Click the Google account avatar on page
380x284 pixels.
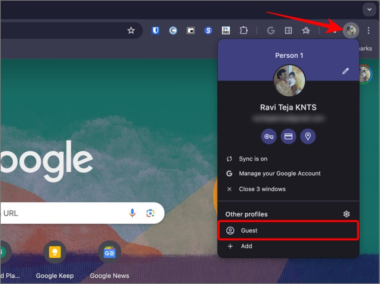coord(365,74)
